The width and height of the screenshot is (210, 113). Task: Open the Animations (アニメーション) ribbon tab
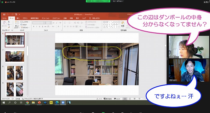(x=46, y=18)
